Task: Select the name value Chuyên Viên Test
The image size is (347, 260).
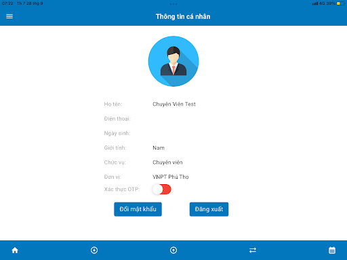Action: tap(174, 104)
